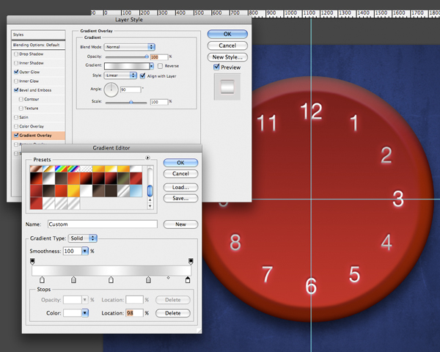
Task: Click the right opacity stop above gradient bar
Action: pyautogui.click(x=191, y=261)
